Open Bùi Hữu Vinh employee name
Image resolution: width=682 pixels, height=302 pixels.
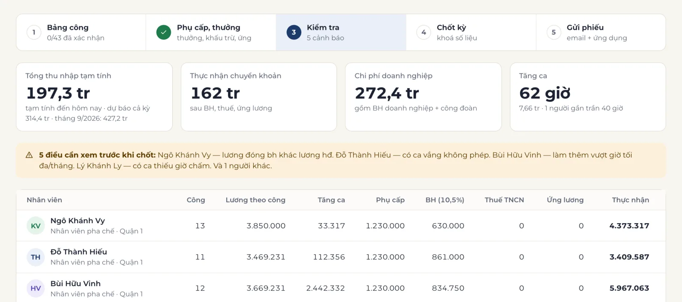click(75, 284)
